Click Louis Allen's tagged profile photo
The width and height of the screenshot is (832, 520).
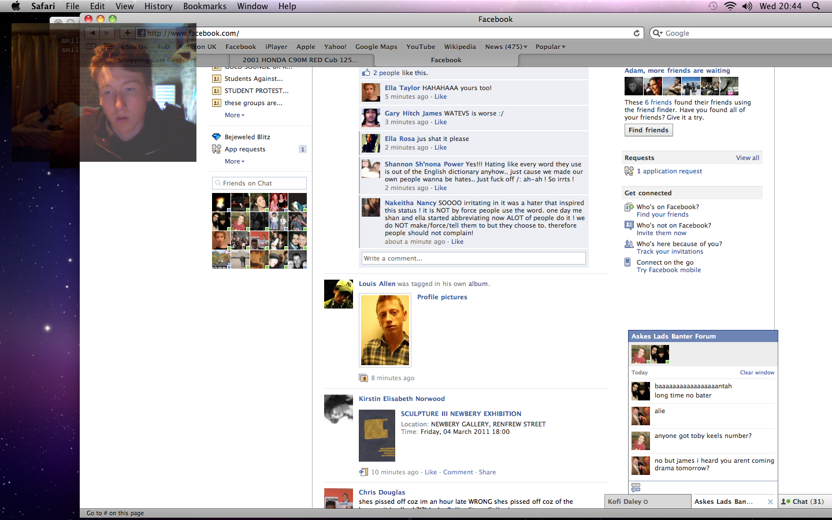coord(385,330)
